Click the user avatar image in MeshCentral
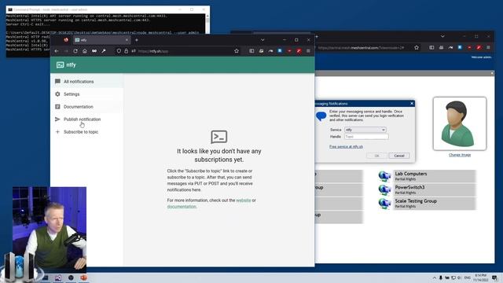The width and height of the screenshot is (503, 283). [x=459, y=123]
